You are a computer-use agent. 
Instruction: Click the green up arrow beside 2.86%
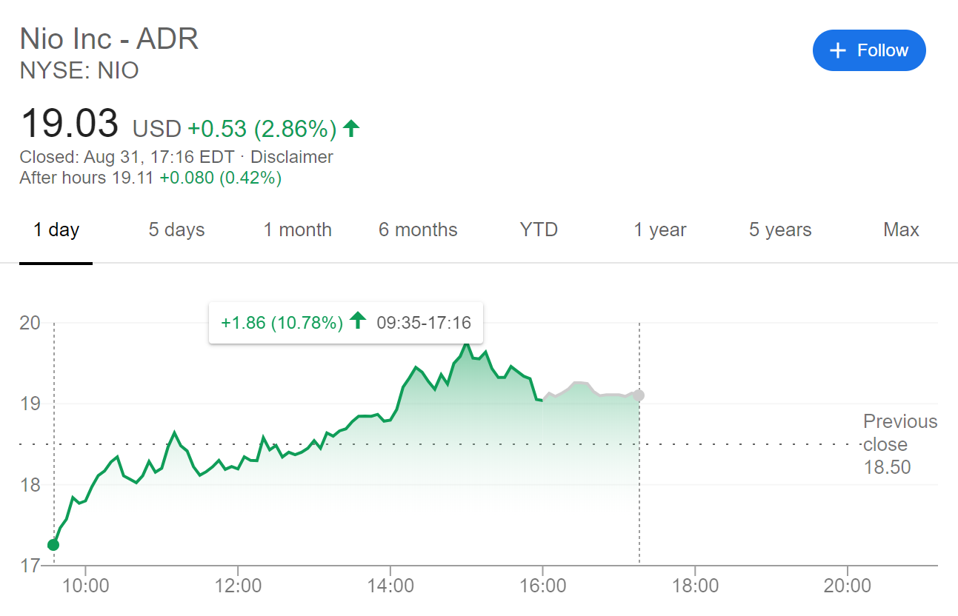pos(352,127)
